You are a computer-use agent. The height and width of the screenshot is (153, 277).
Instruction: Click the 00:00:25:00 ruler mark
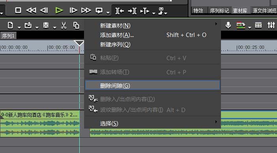[251, 47]
